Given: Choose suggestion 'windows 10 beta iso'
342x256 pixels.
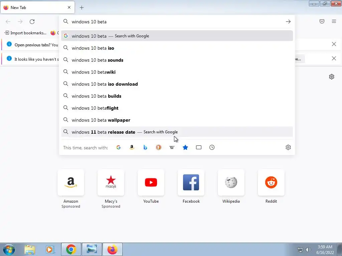Looking at the screenshot, I should point(177,48).
